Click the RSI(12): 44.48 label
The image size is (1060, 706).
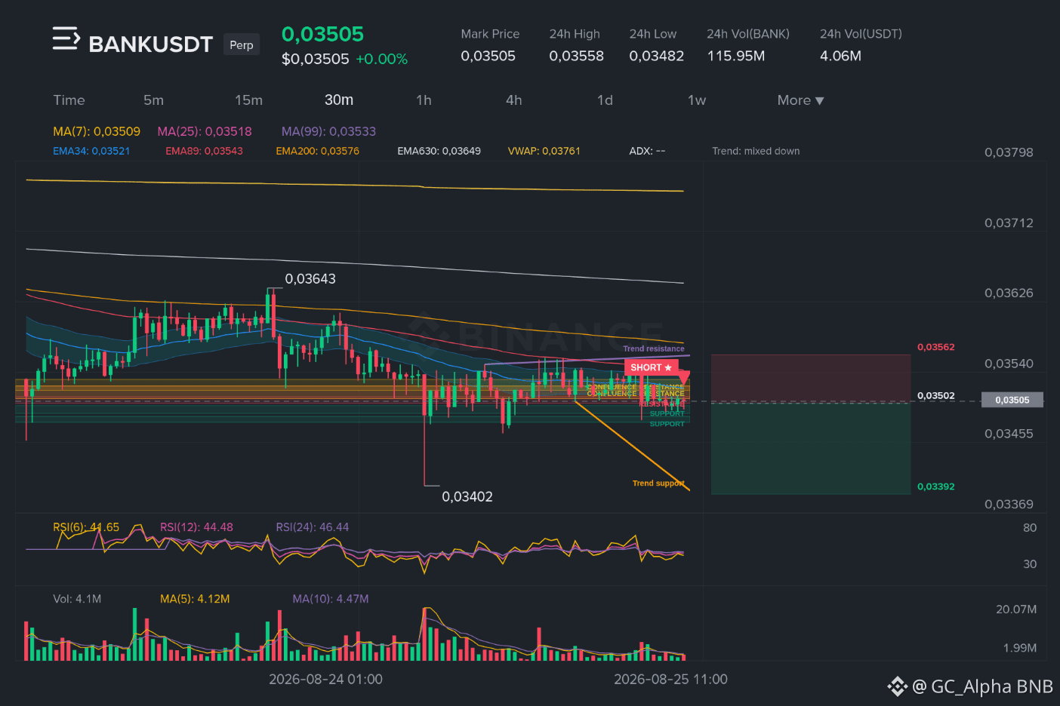coord(196,527)
